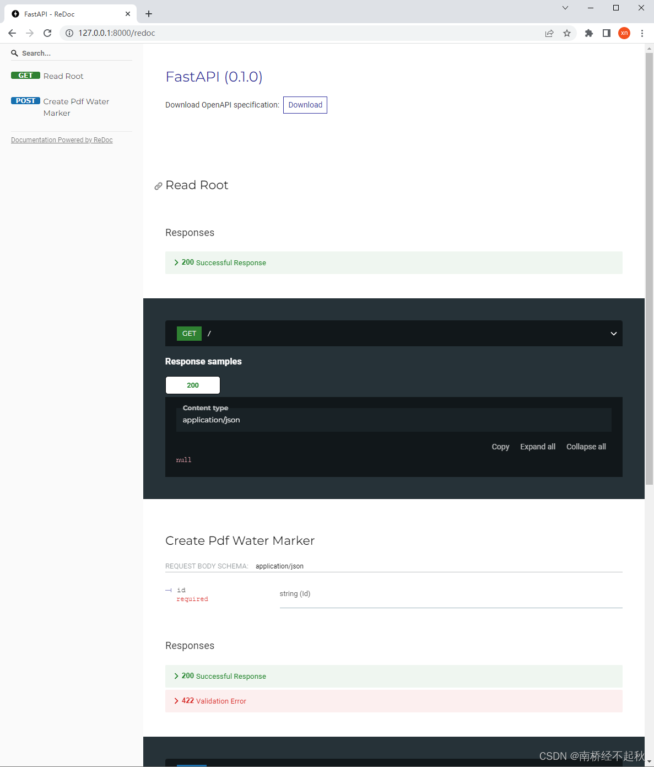
Task: Click the Read Root section heading
Action: pos(197,185)
